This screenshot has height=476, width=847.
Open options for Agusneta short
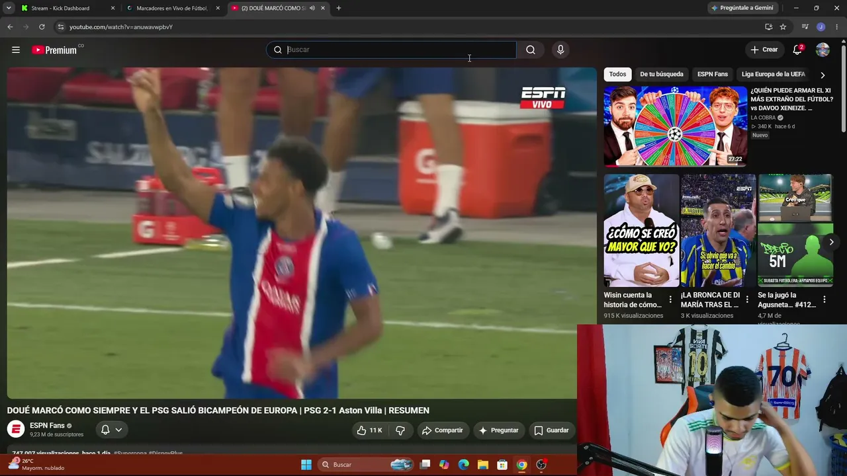pyautogui.click(x=825, y=299)
